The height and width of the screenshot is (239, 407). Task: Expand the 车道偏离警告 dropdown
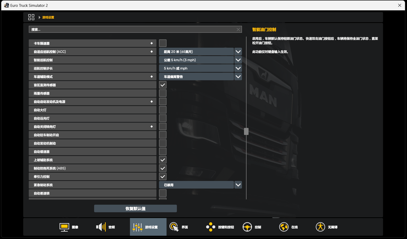pos(238,76)
